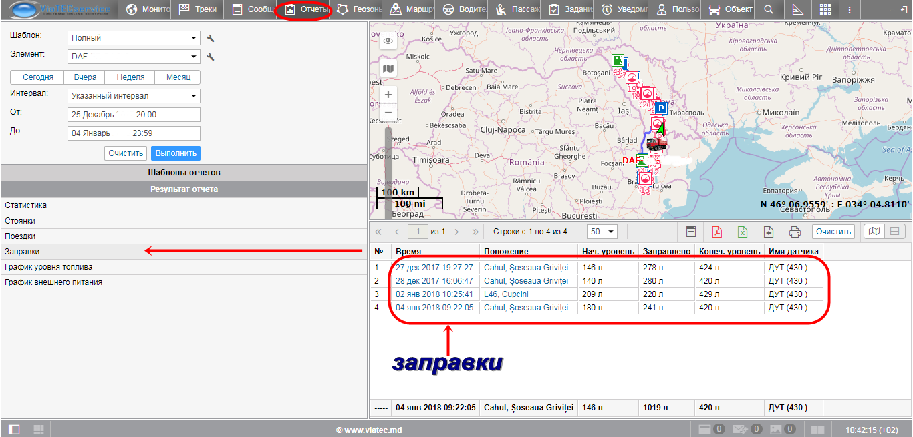Switch to the Треки tab
The width and height of the screenshot is (913, 437).
(198, 10)
